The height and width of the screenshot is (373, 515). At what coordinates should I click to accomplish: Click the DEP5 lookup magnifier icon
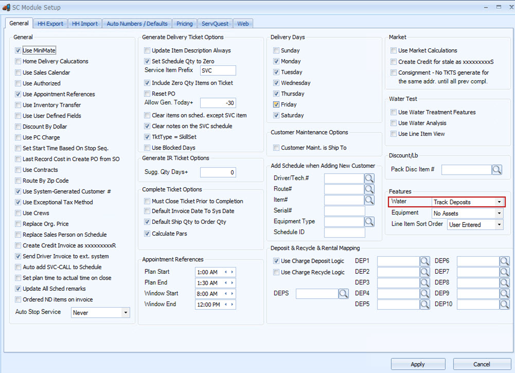pos(425,305)
